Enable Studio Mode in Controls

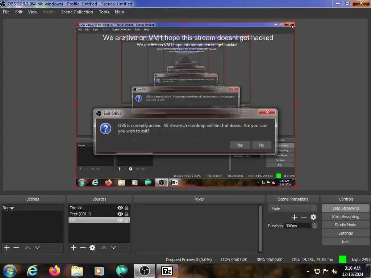pyautogui.click(x=345, y=224)
